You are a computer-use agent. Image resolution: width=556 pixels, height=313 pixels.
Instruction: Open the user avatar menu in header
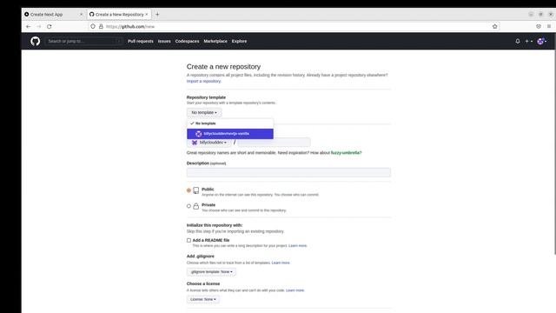pyautogui.click(x=541, y=41)
